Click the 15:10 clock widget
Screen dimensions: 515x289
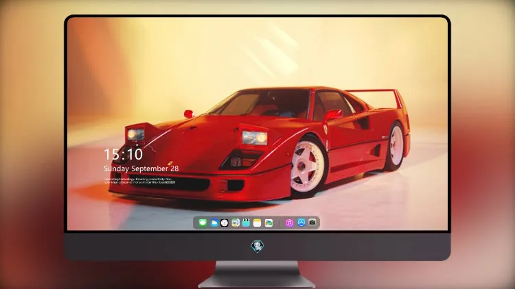(123, 154)
